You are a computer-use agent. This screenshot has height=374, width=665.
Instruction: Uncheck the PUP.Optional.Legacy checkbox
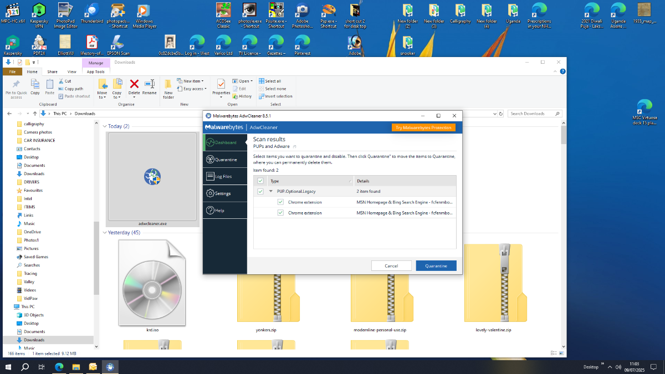point(260,191)
